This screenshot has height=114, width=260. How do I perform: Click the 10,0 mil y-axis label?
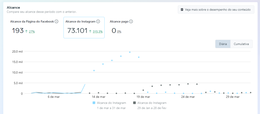pyautogui.click(x=17, y=72)
